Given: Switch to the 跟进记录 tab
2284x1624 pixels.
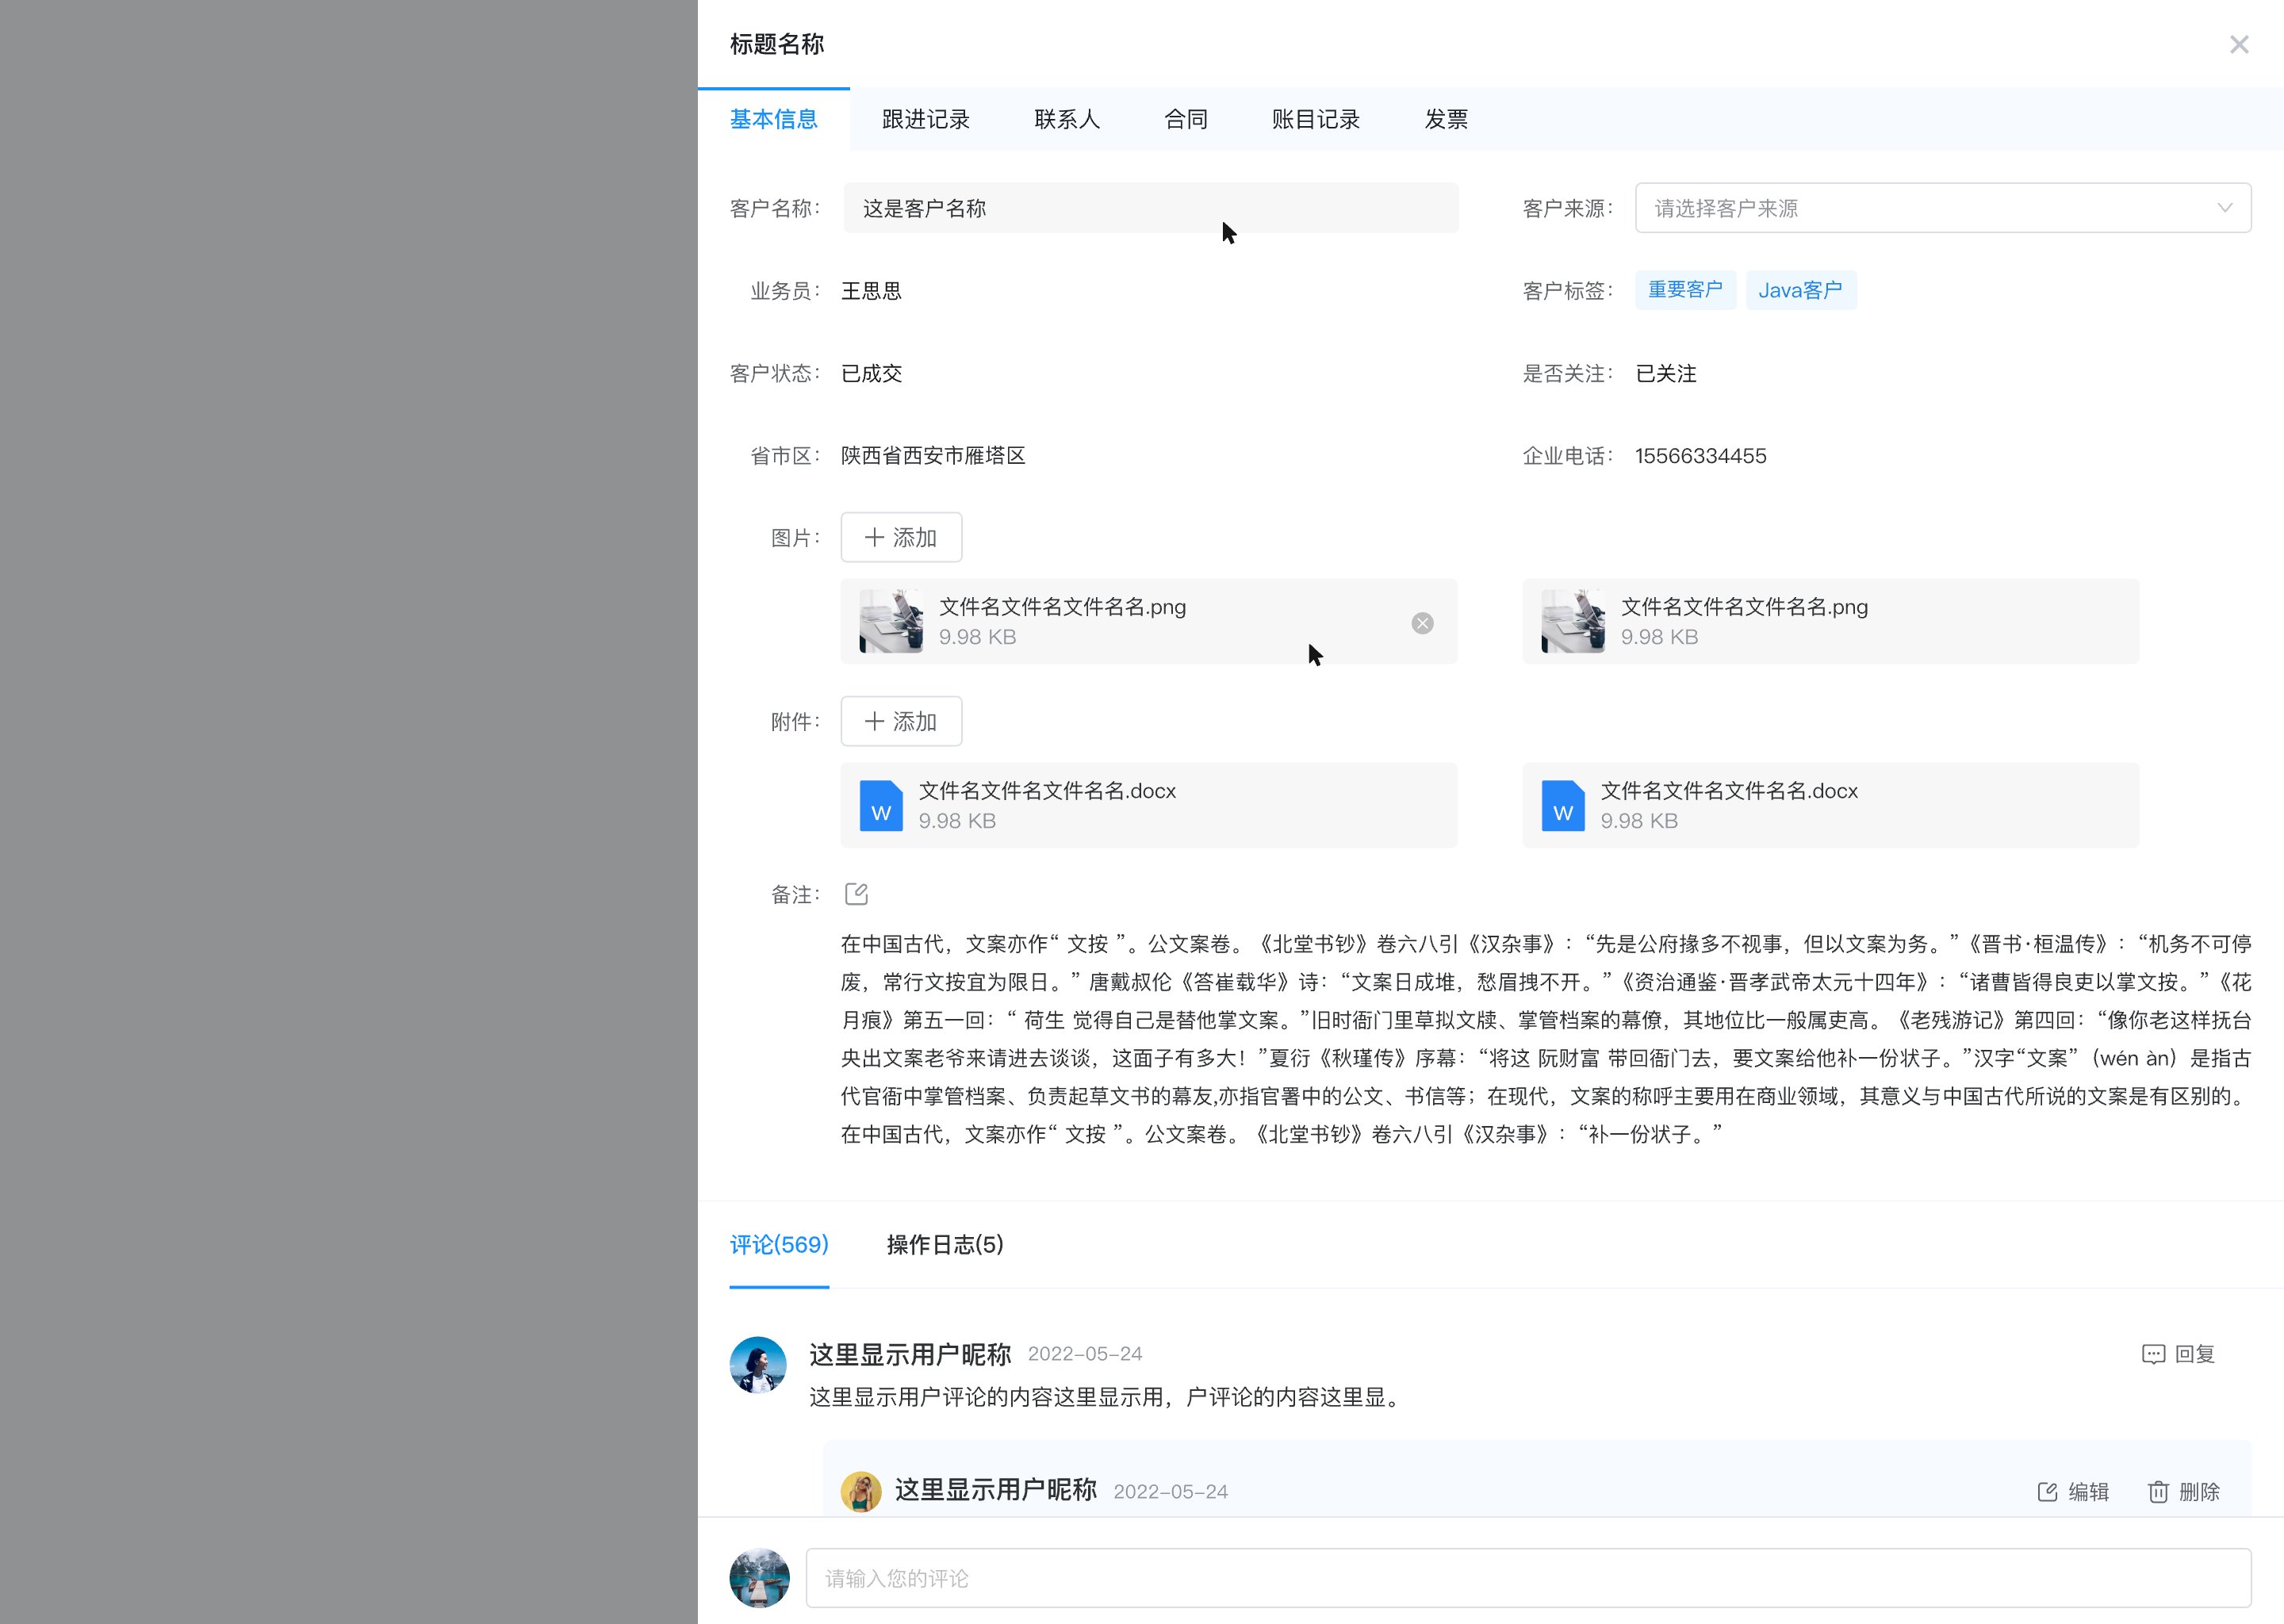Looking at the screenshot, I should [x=925, y=120].
